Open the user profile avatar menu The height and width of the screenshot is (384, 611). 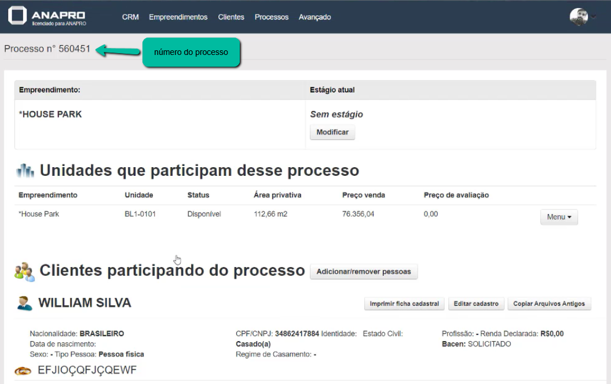tap(579, 17)
